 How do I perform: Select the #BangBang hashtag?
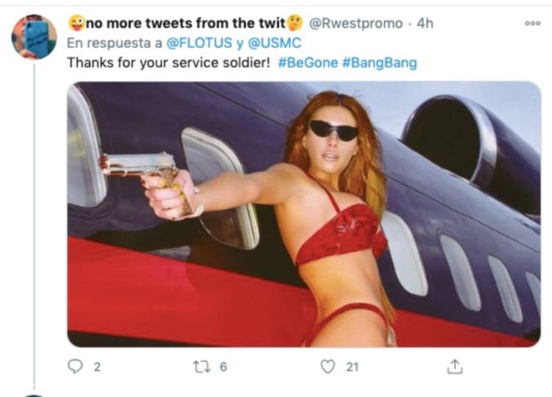(380, 63)
